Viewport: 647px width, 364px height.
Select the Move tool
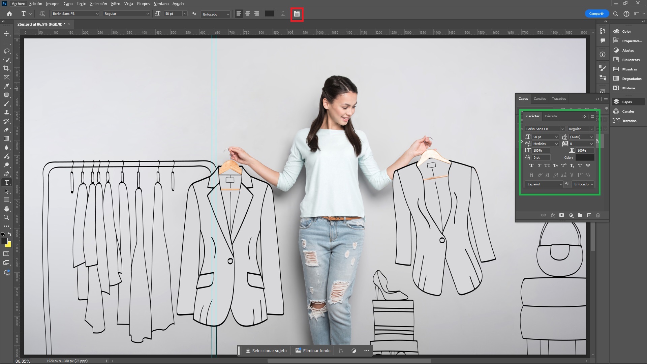(6, 33)
